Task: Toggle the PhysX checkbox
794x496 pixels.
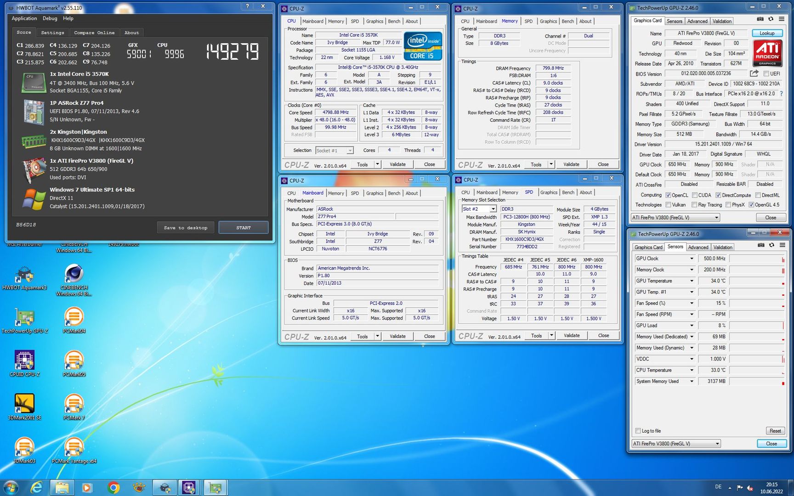Action: [728, 205]
